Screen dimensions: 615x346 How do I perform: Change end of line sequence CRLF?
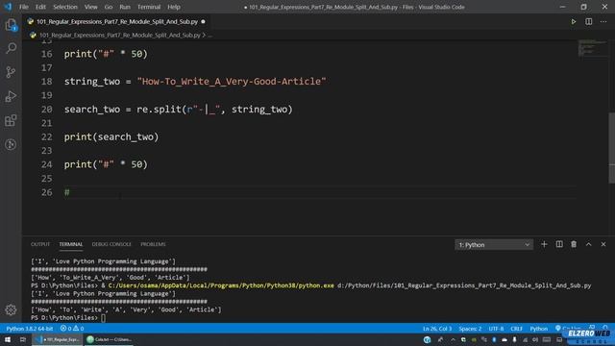[516, 329]
